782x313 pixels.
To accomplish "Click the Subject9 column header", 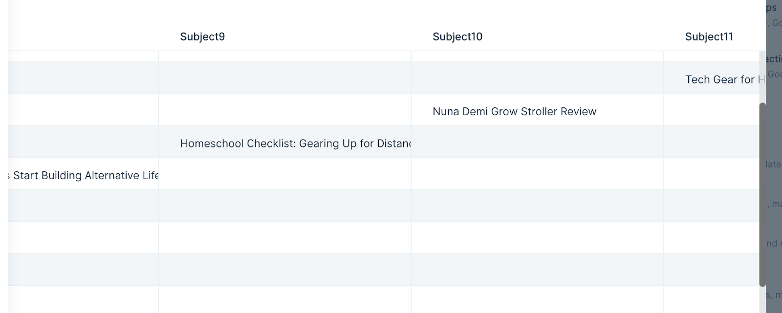I will [285, 37].
